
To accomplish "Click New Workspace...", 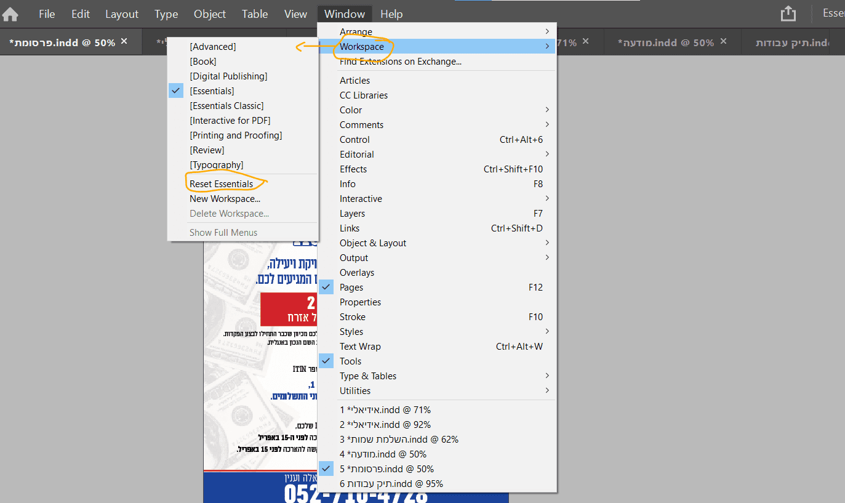I will 243,199.
